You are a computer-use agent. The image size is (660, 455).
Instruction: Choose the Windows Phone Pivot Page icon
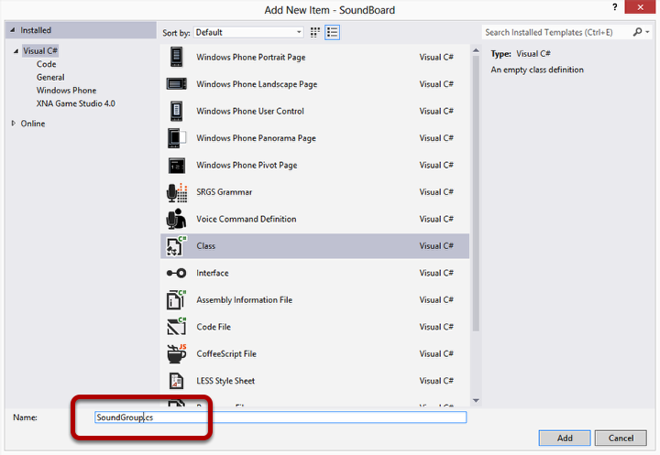coord(176,166)
